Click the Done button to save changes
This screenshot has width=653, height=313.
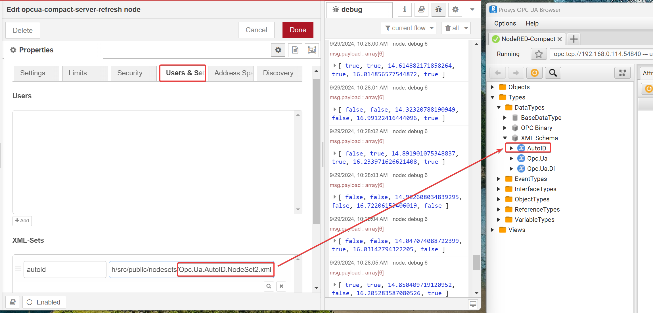pyautogui.click(x=298, y=29)
